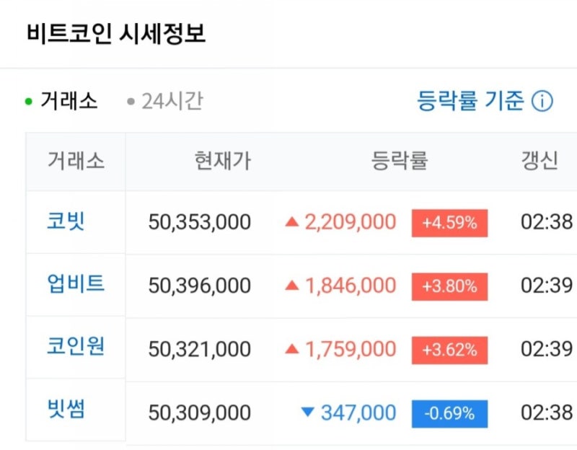Click the 갱신 column header
The image size is (577, 450).
[539, 161]
